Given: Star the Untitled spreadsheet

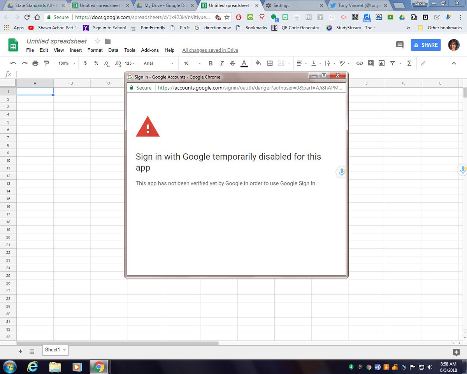Looking at the screenshot, I should coord(97,41).
